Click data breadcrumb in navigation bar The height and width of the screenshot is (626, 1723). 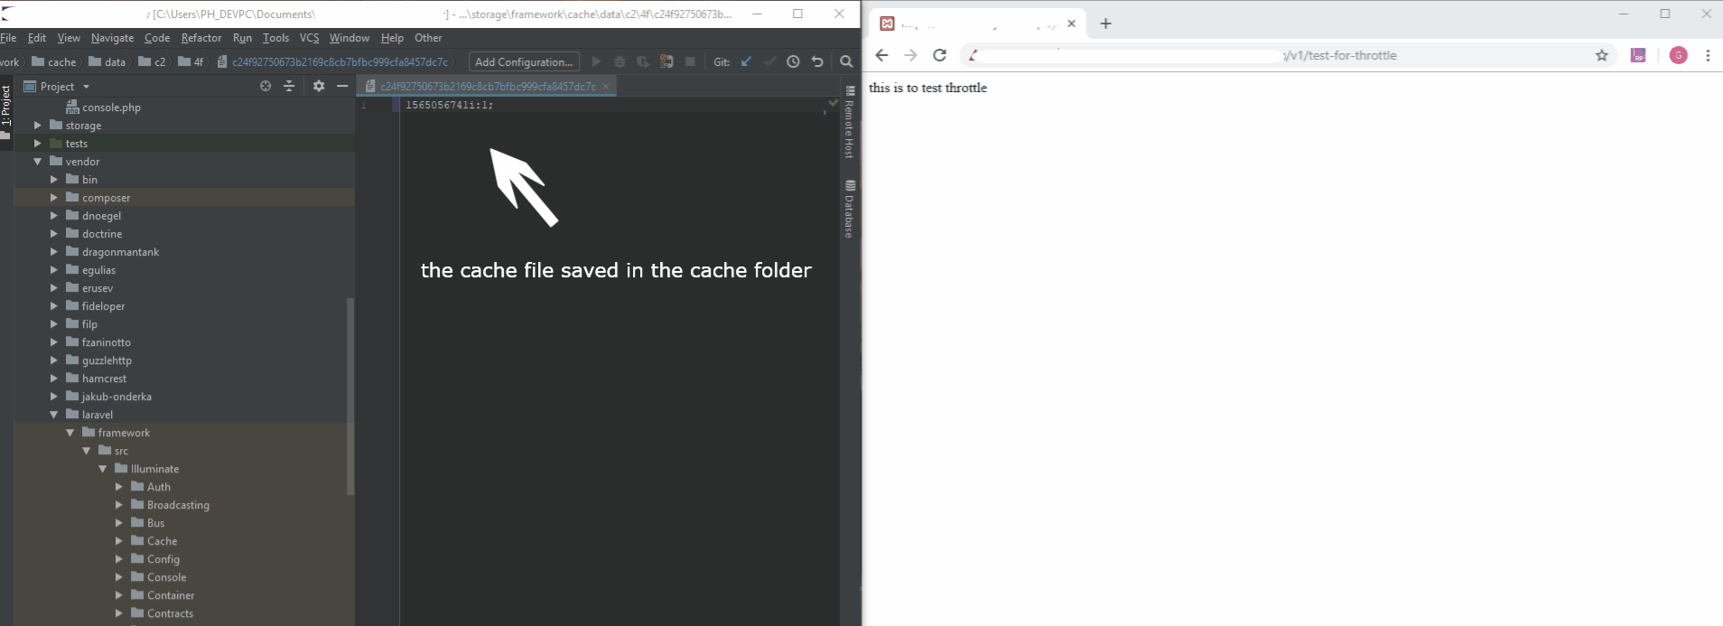tap(107, 62)
